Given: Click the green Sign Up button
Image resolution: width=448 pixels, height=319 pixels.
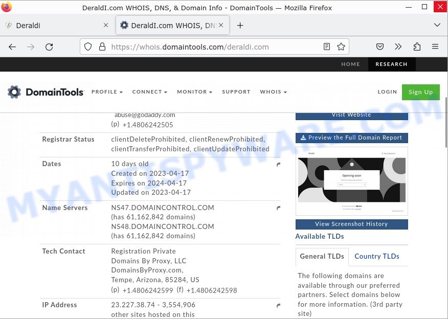Looking at the screenshot, I should pyautogui.click(x=420, y=92).
